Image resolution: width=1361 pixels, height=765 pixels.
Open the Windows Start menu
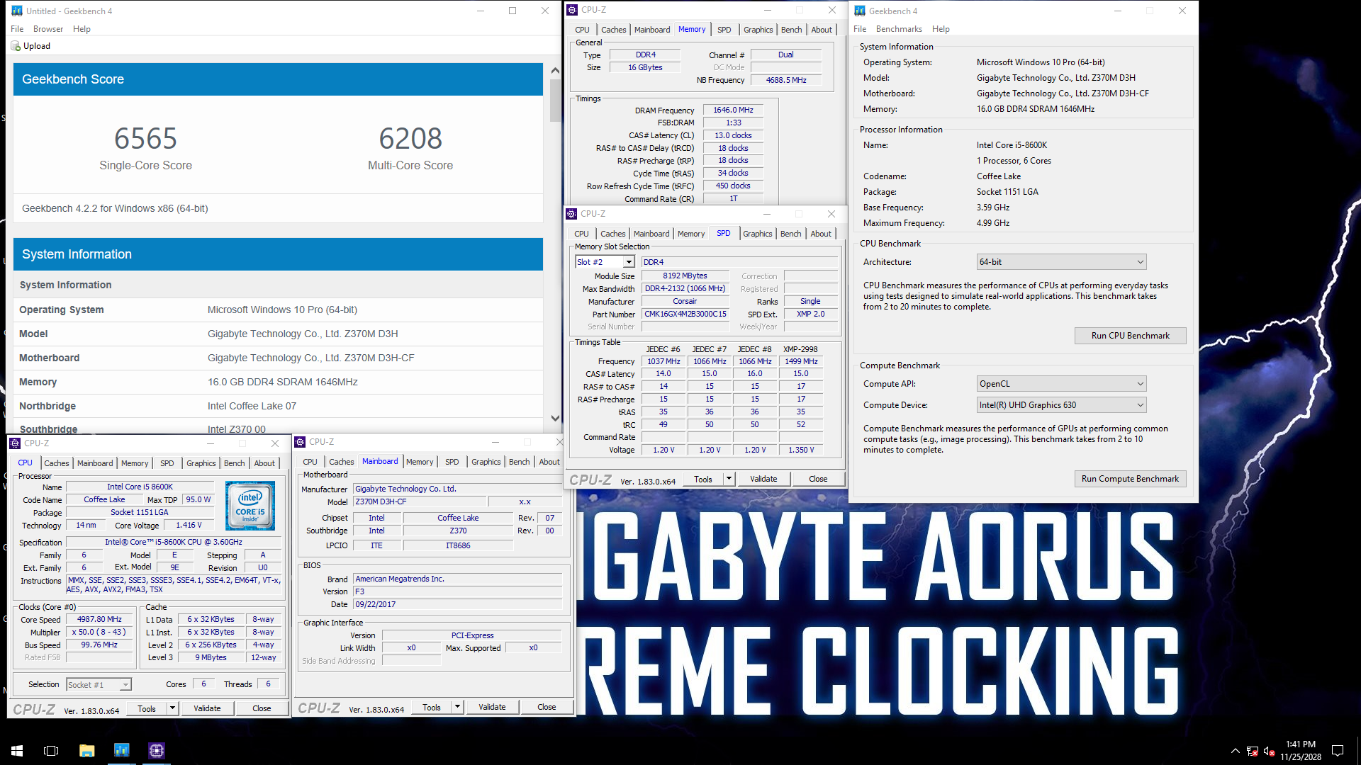pyautogui.click(x=17, y=750)
